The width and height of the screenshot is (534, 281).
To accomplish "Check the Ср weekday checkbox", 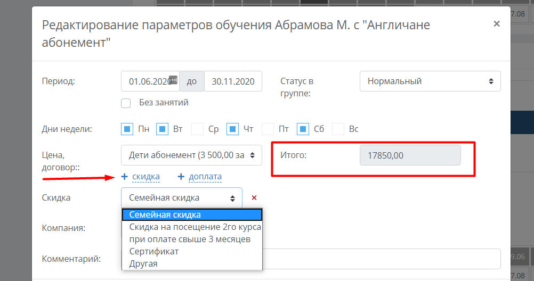I will (x=197, y=129).
